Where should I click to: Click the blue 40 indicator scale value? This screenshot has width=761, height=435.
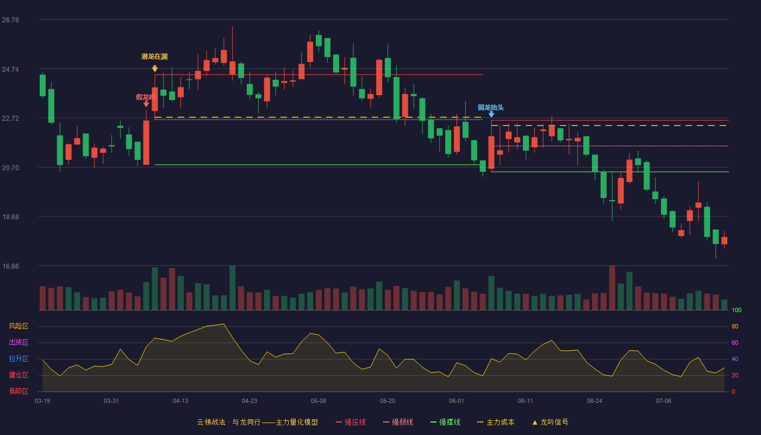[735, 359]
